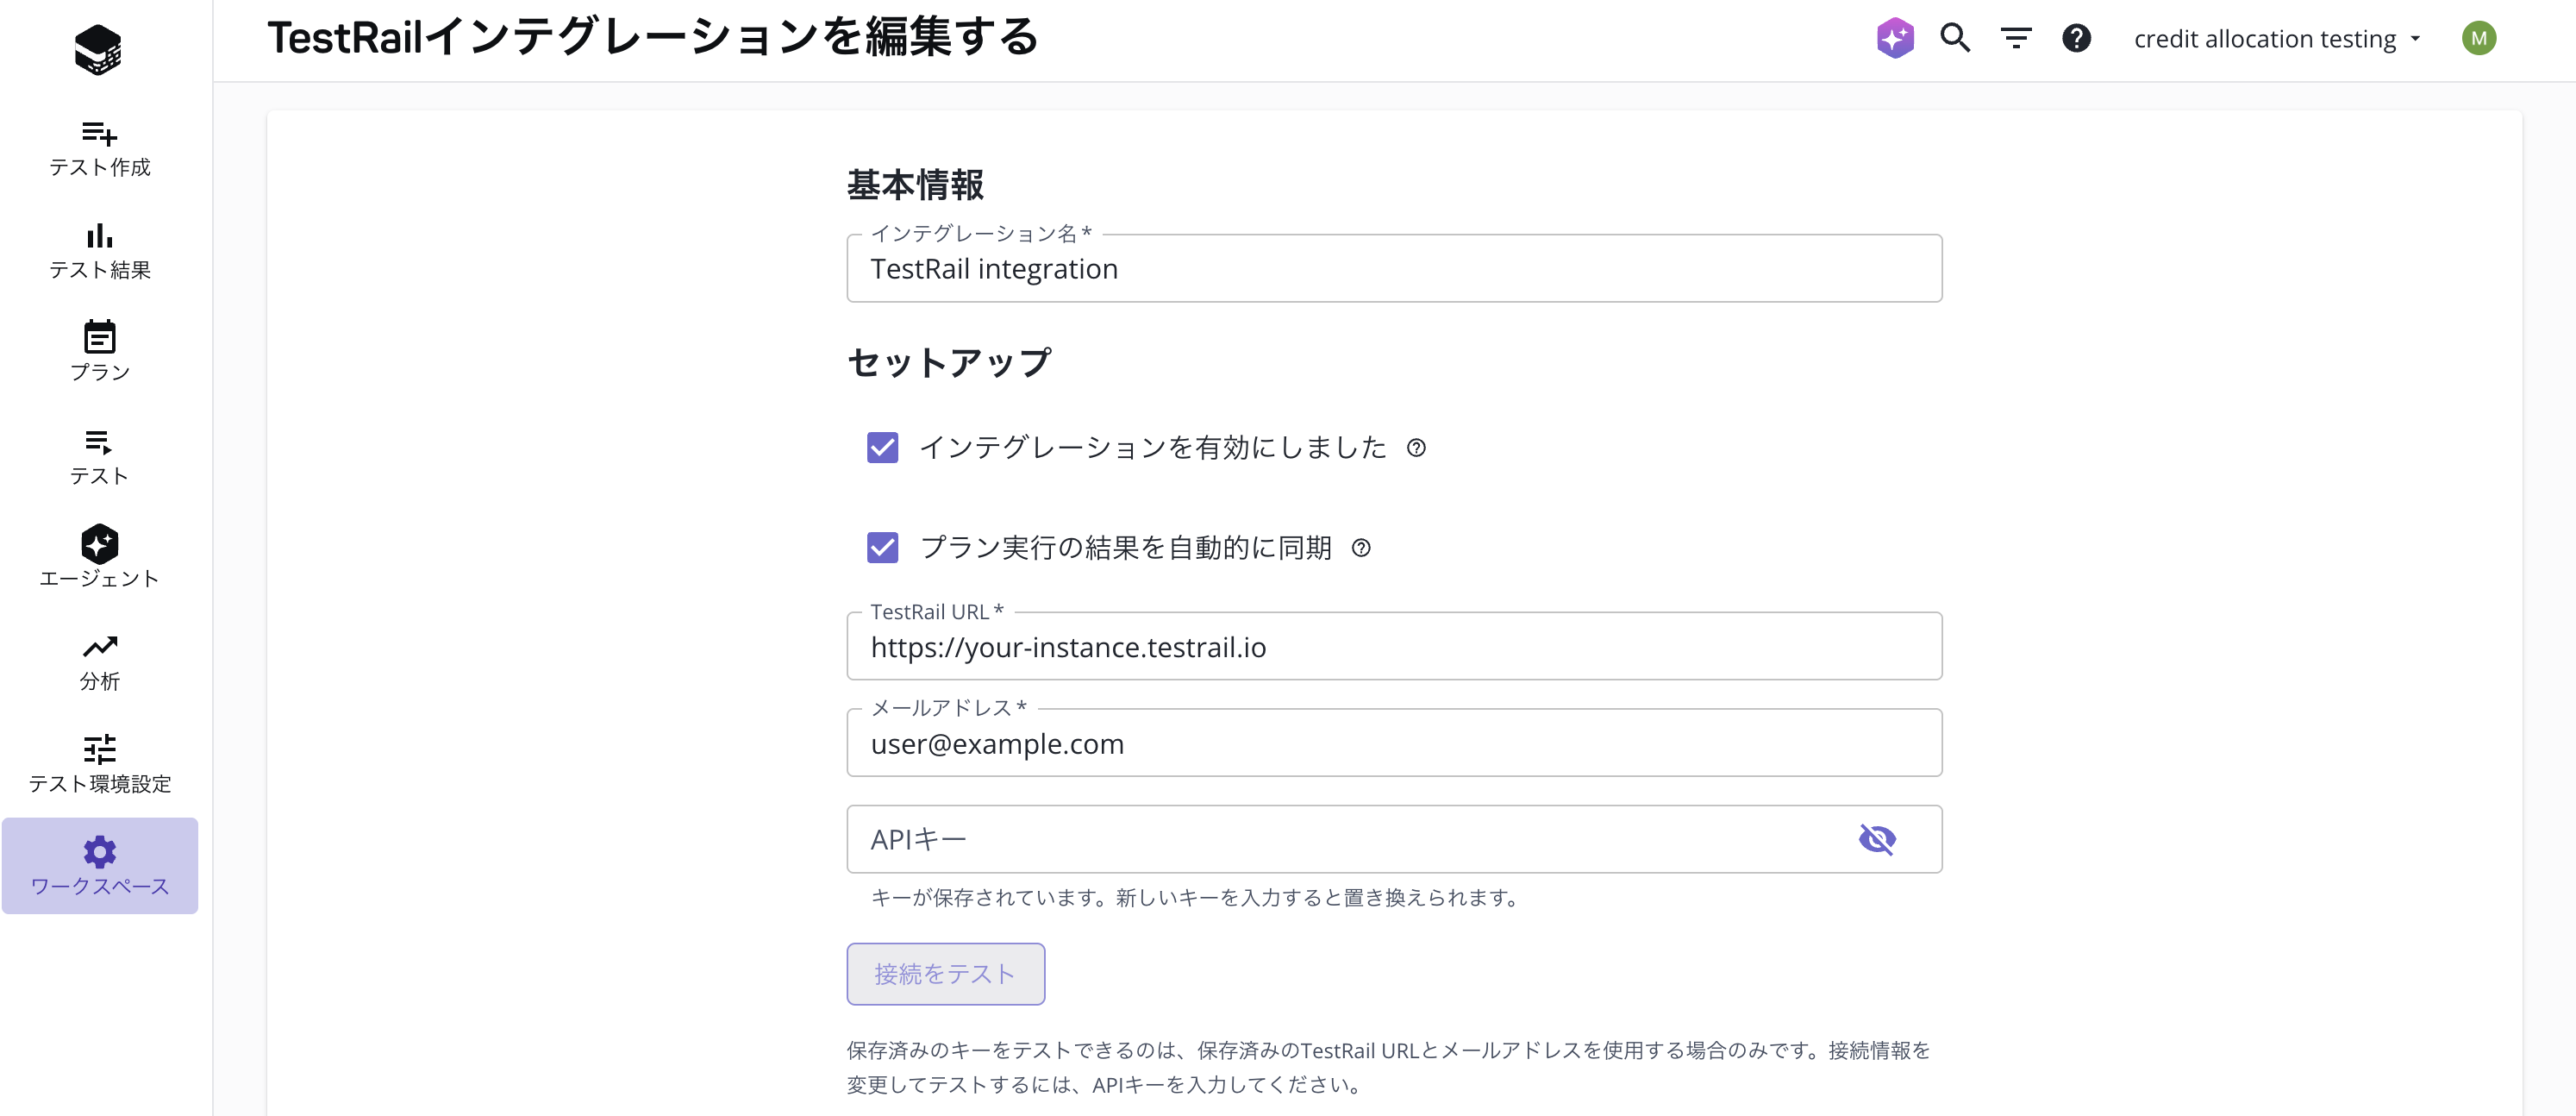Focus the インテグレーション名 input field
Screen dimensions: 2576x1116
[1394, 268]
